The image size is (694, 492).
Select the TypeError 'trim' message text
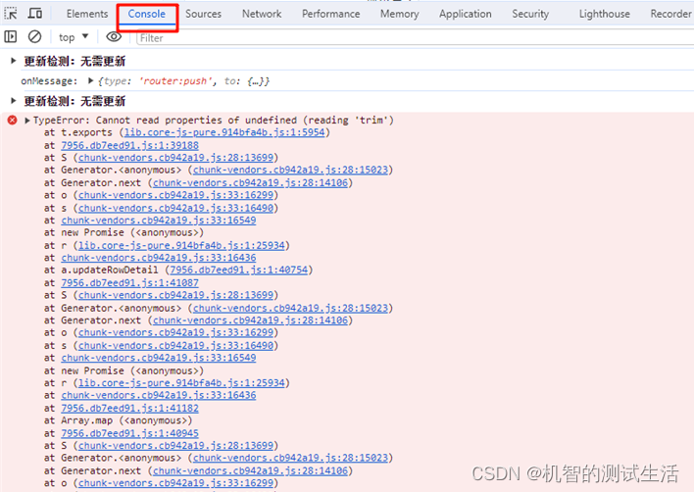pos(214,120)
